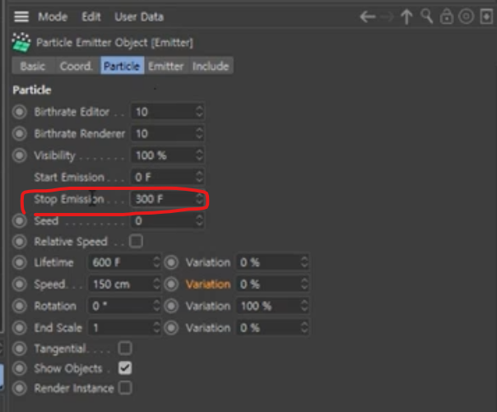Enable the Relative Speed checkbox
The width and height of the screenshot is (497, 412).
137,241
